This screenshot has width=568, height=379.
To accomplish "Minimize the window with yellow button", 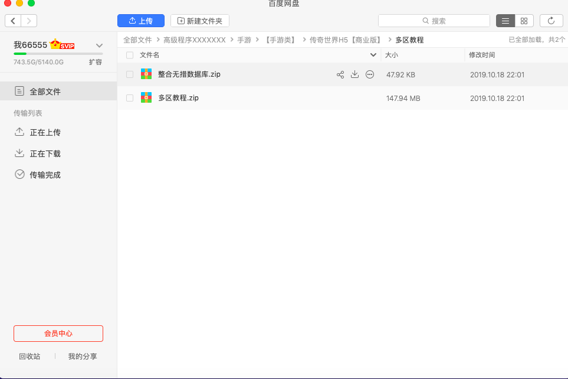I will (19, 3).
